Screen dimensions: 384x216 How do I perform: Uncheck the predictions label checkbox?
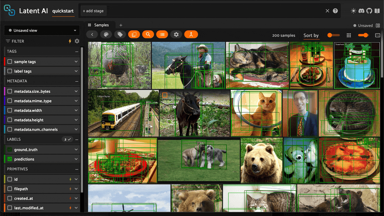pos(10,159)
